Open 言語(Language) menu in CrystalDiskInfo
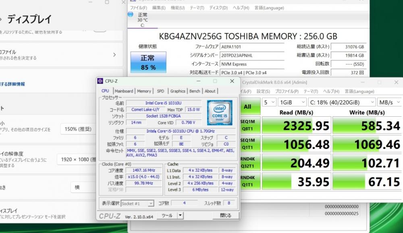Screen dimensions: 403x233 pos(269,8)
